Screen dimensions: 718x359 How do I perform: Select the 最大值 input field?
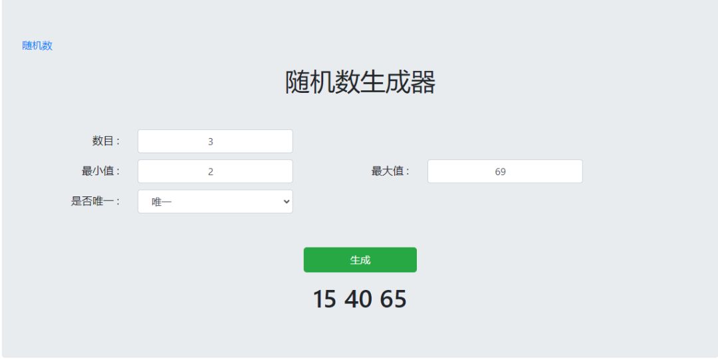click(x=505, y=171)
